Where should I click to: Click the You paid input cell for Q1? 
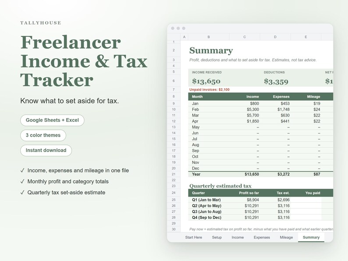306,200
